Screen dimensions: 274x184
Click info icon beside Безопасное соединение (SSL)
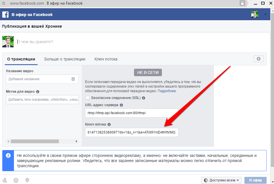tap(143, 98)
